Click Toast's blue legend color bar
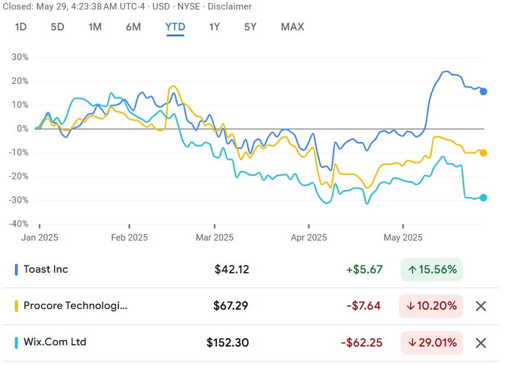Image resolution: width=507 pixels, height=365 pixels. 16,270
